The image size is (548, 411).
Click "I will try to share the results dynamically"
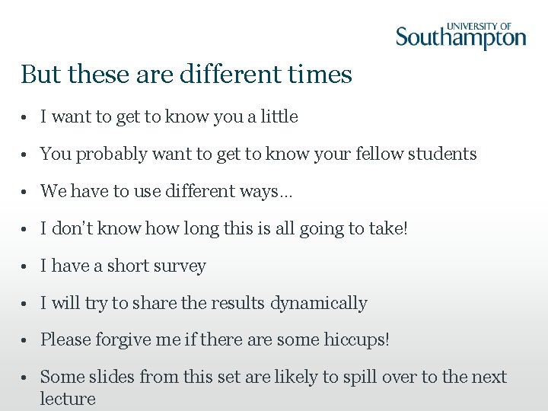[203, 303]
